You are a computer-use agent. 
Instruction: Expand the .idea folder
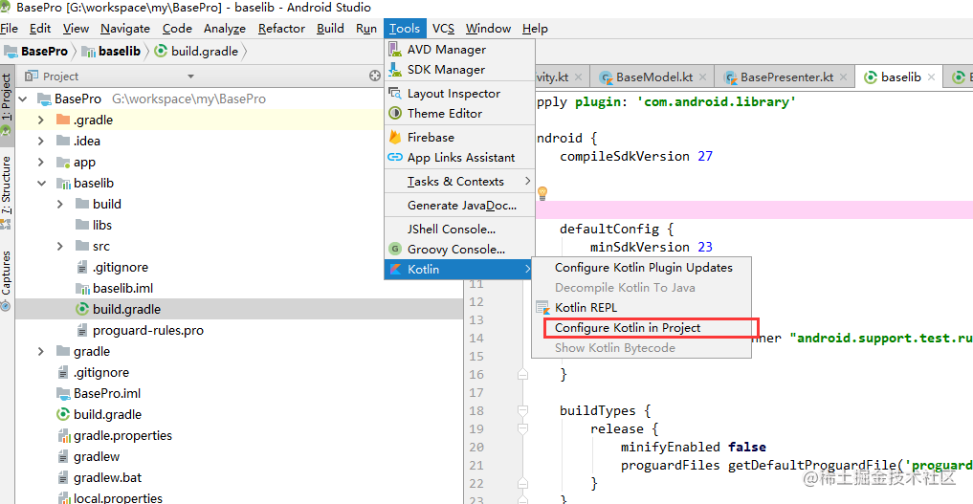click(41, 142)
